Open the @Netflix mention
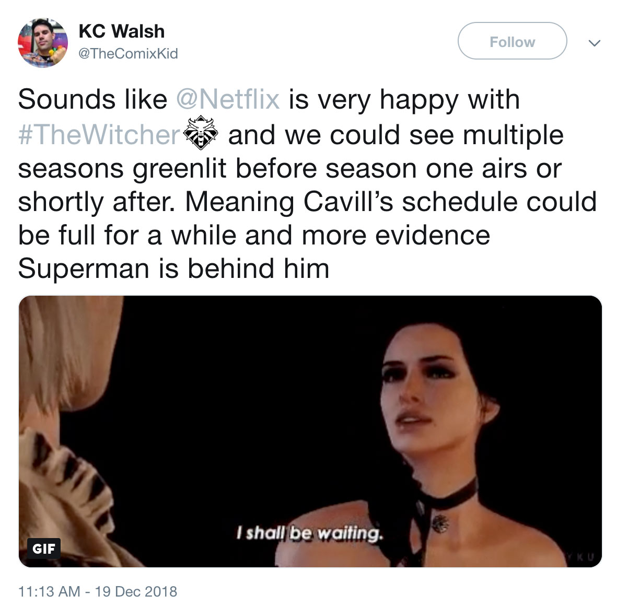The image size is (628, 607). pyautogui.click(x=228, y=99)
